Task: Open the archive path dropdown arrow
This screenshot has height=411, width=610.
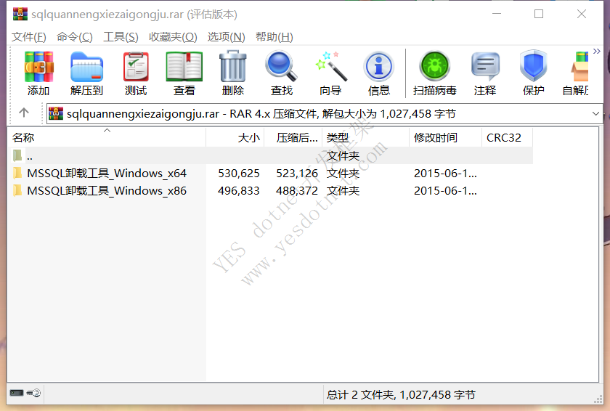Action: click(595, 113)
